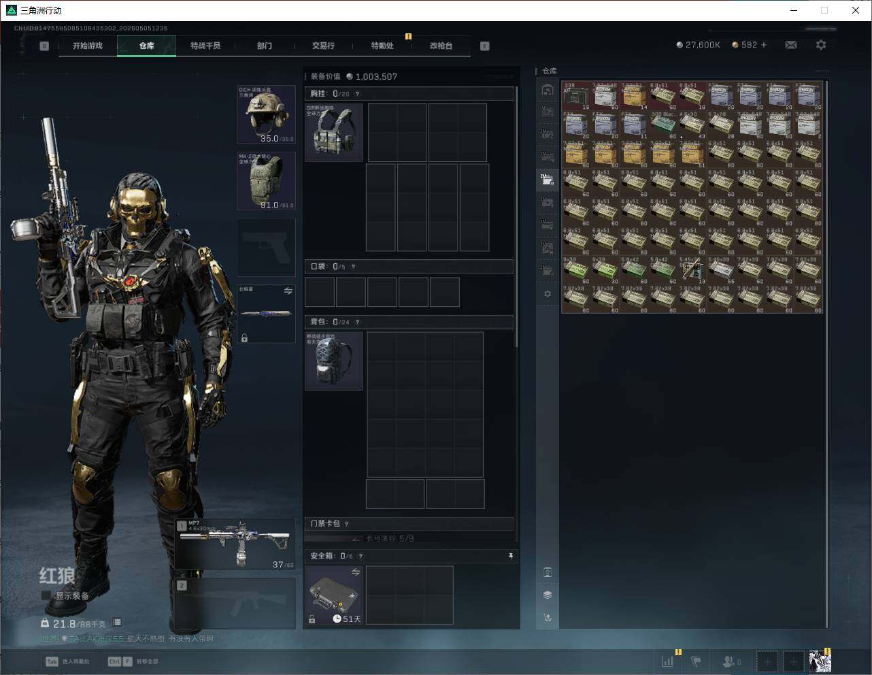Select the melee weapon item
Screen dimensions: 872x675
tap(266, 314)
